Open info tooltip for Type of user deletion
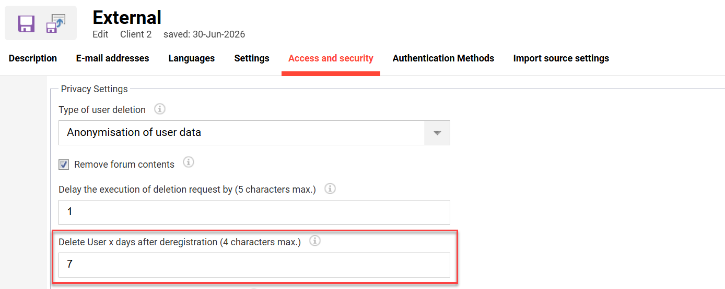Image resolution: width=725 pixels, height=289 pixels. coord(160,109)
